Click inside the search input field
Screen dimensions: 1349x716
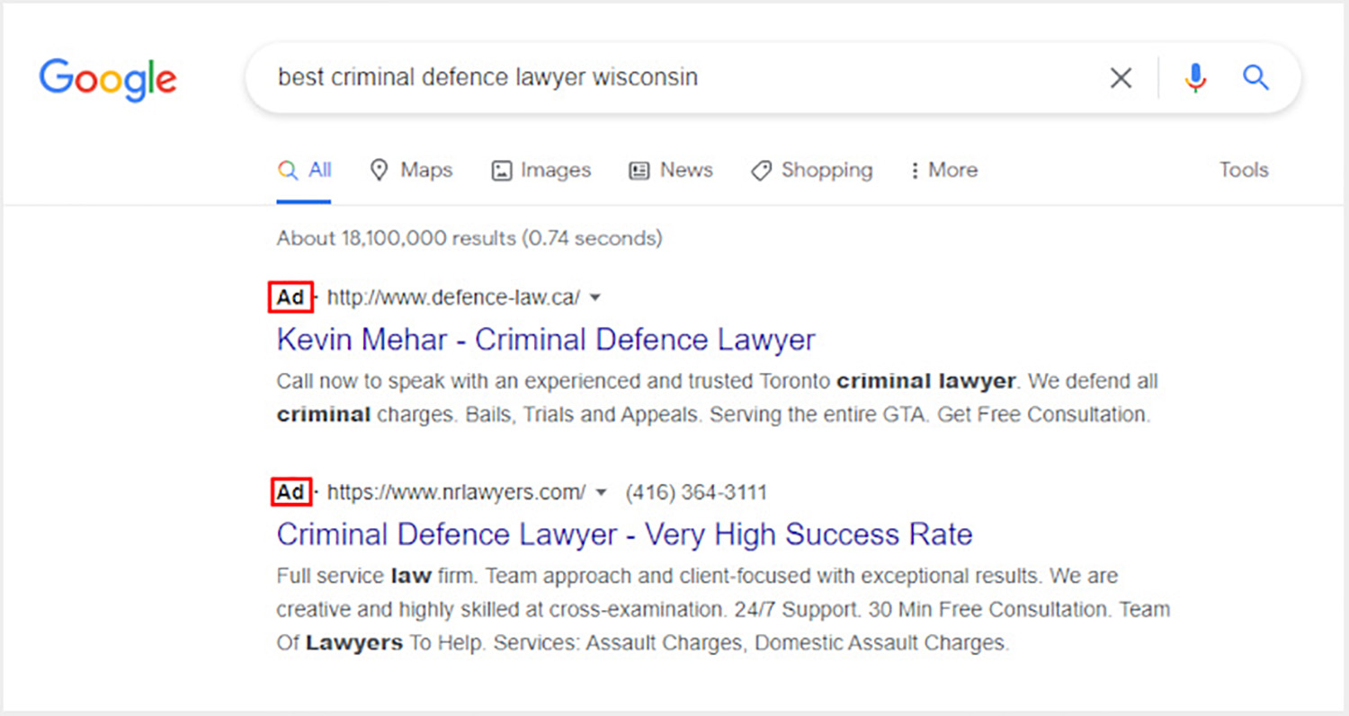(540, 78)
